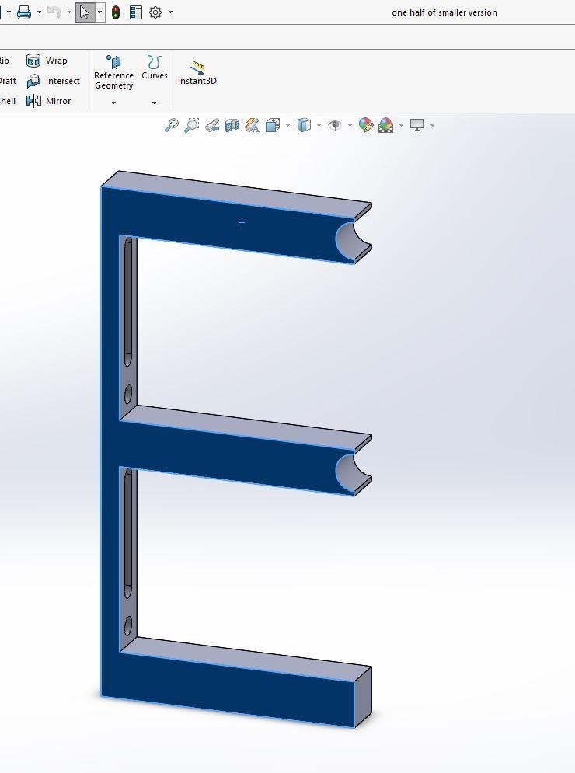Open Hide/Show Items dropdown arrow
Image resolution: width=575 pixels, height=773 pixels.
pos(350,126)
